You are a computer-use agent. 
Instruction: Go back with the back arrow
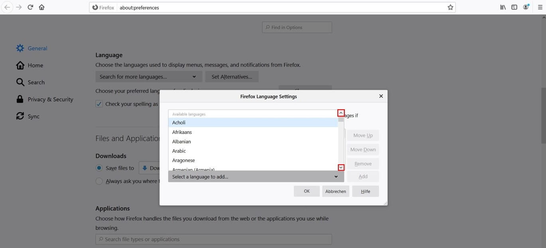tap(7, 7)
